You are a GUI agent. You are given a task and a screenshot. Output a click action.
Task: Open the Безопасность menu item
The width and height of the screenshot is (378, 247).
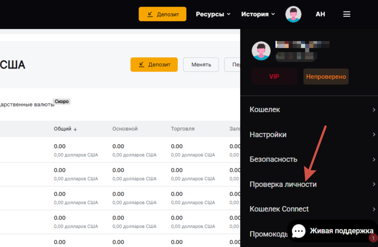[273, 159]
